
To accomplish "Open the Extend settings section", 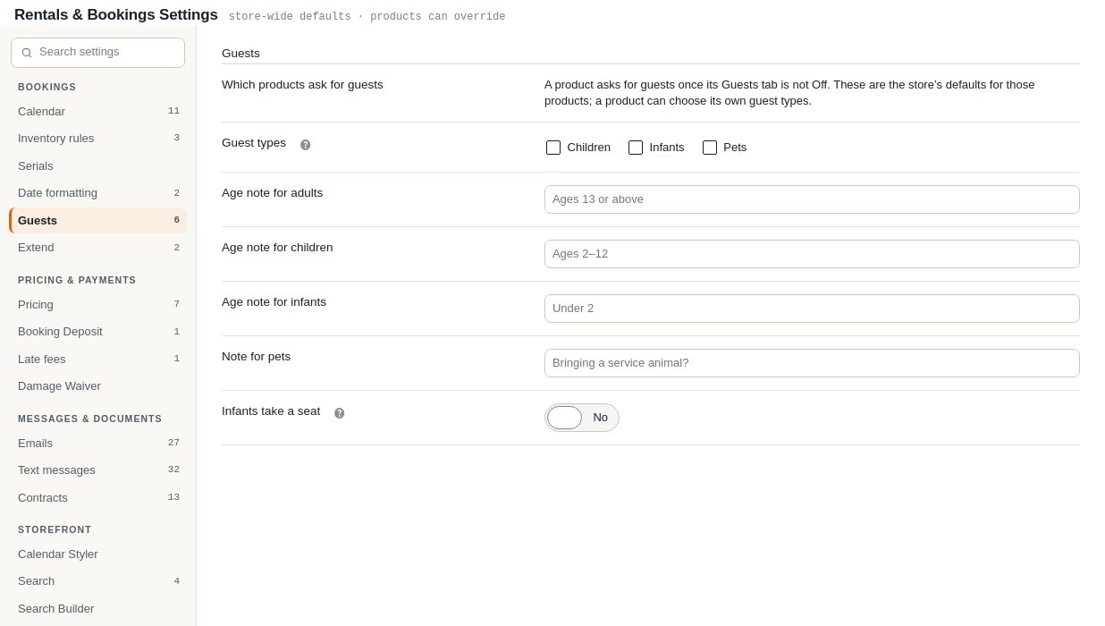I will (x=98, y=248).
